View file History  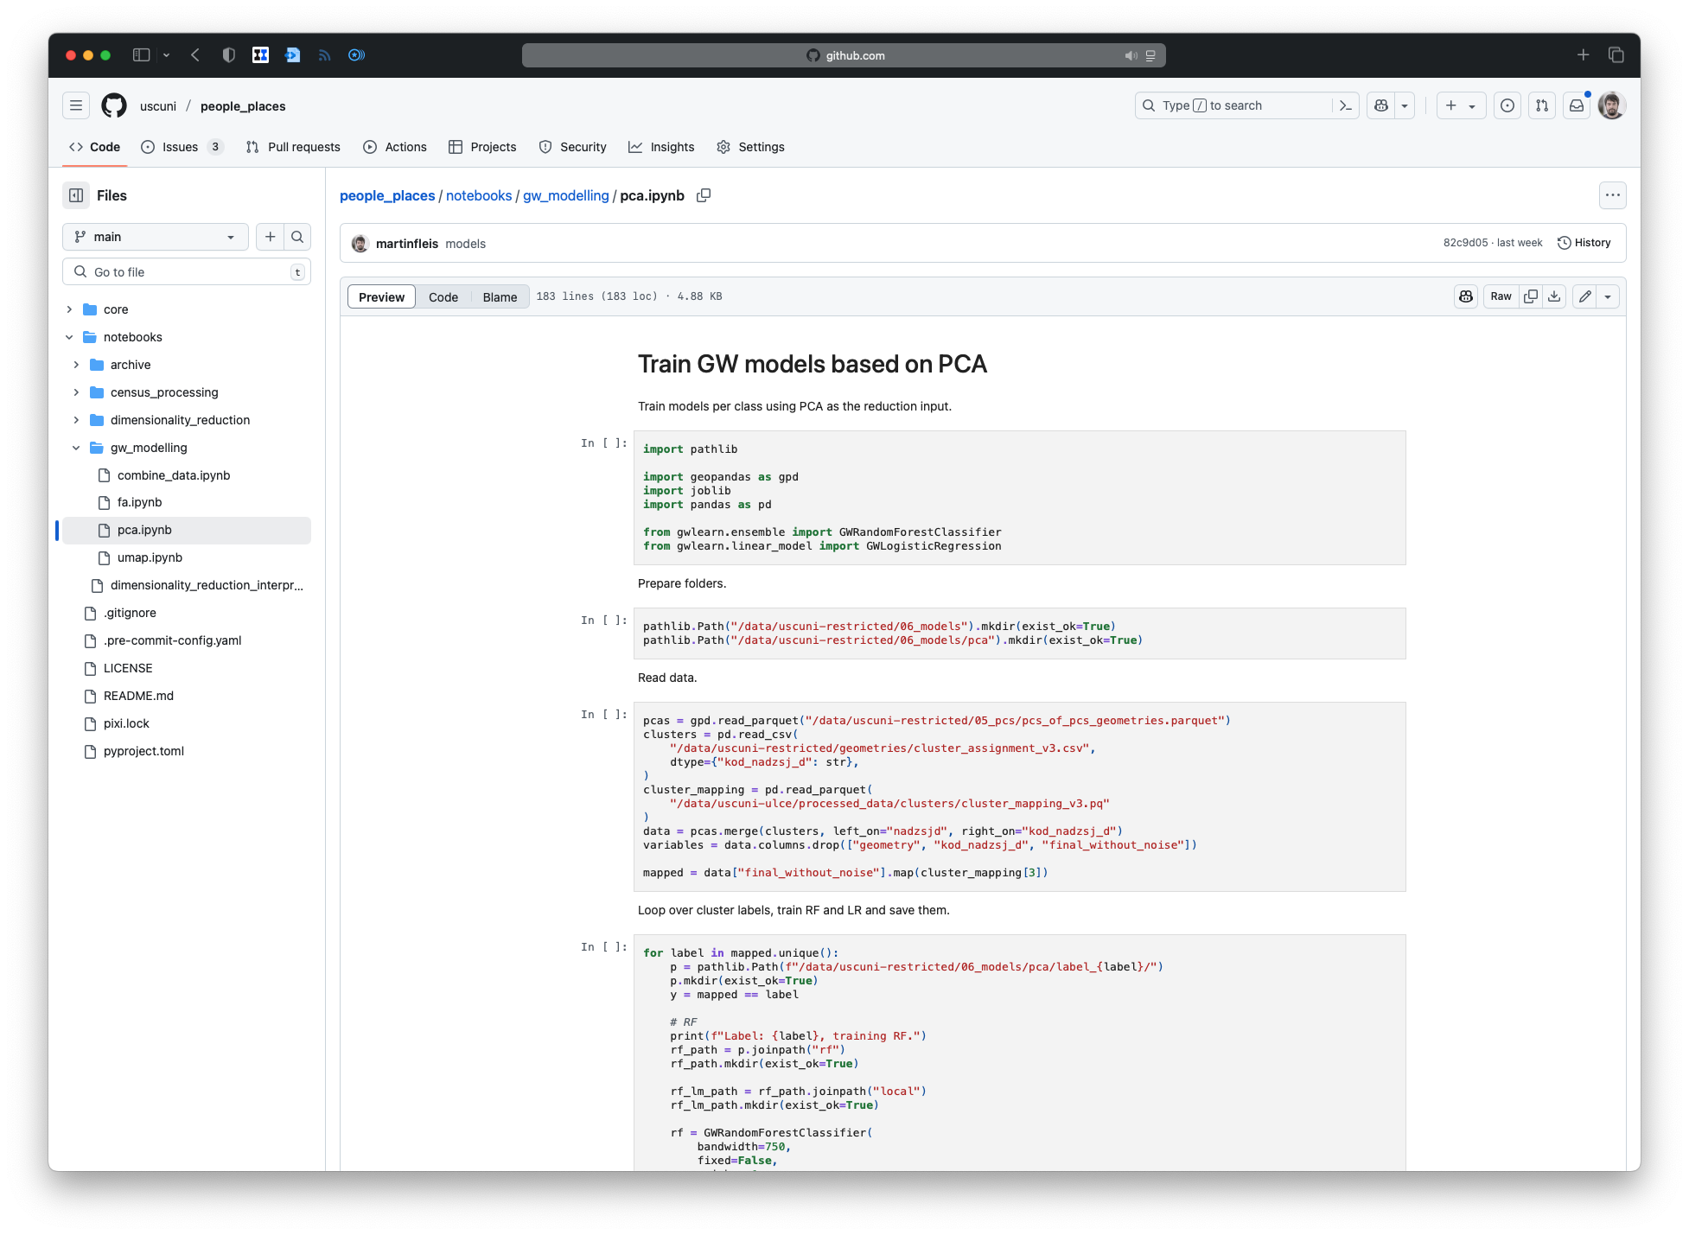click(1584, 243)
